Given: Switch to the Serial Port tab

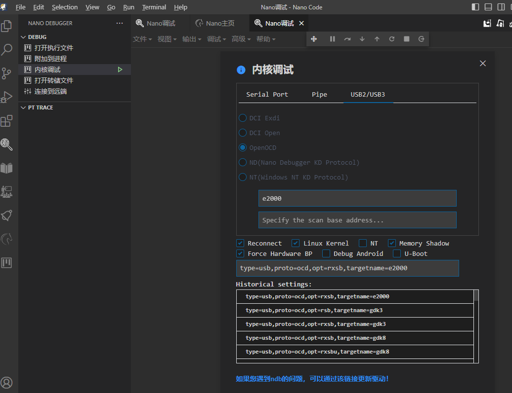Looking at the screenshot, I should [x=267, y=95].
